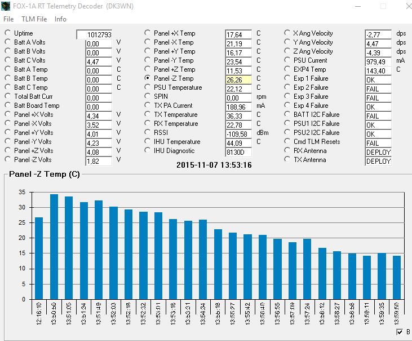The image size is (412, 341).
Task: Select the Batt Board Temp radio button
Action: click(8, 105)
